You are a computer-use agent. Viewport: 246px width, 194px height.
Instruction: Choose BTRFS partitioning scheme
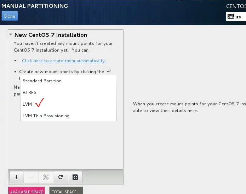click(x=30, y=93)
